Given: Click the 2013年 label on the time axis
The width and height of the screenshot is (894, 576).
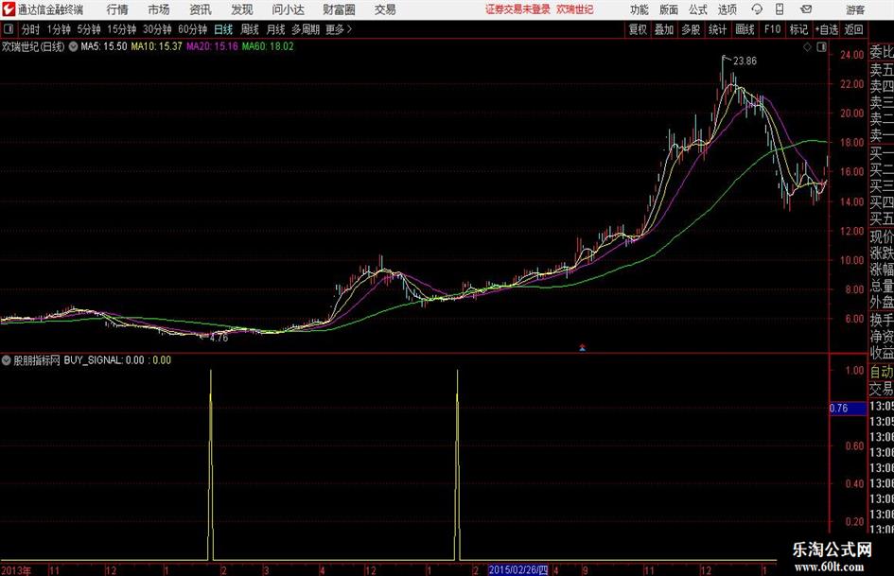Looking at the screenshot, I should click(x=16, y=570).
